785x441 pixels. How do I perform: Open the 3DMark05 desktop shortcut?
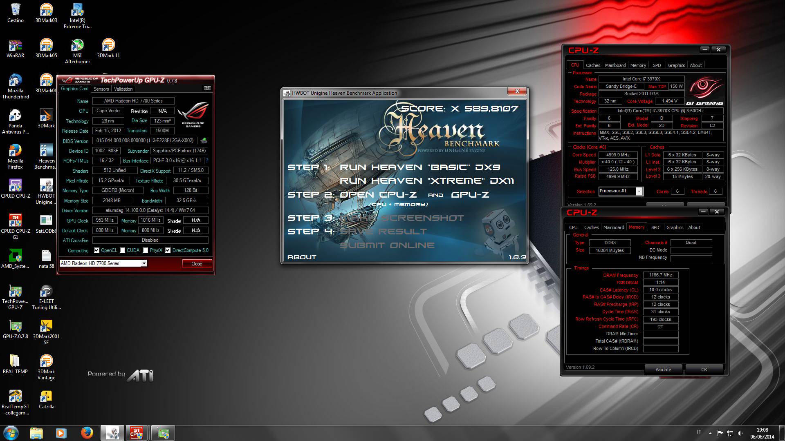[x=46, y=48]
